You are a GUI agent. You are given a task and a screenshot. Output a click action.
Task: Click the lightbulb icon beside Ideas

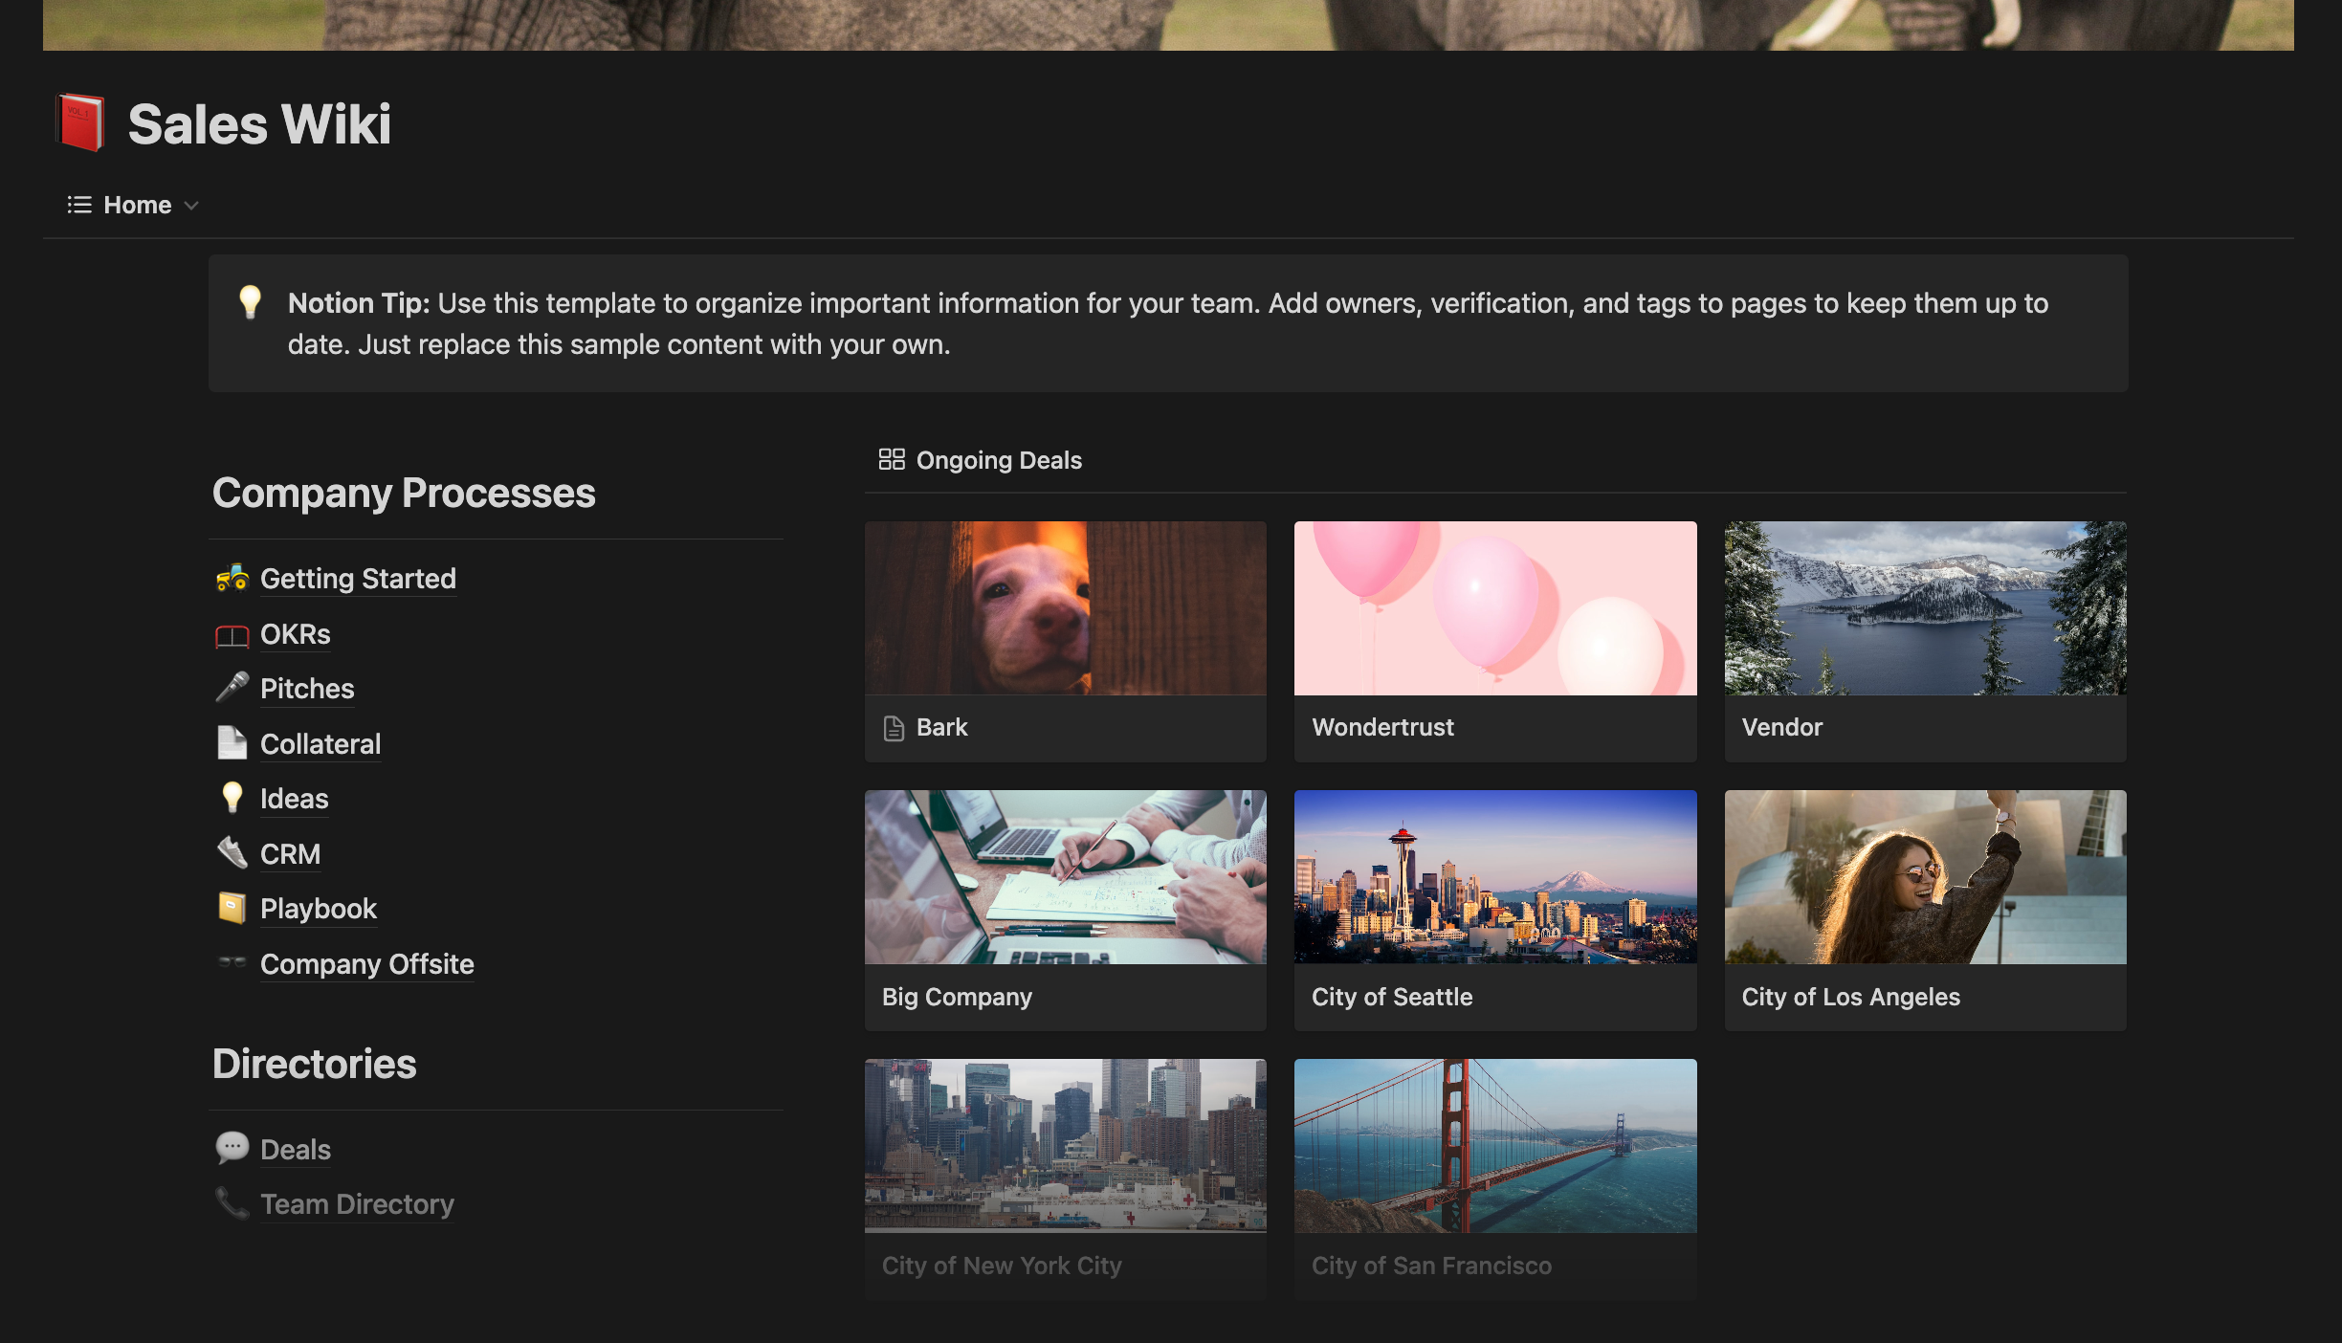point(232,798)
